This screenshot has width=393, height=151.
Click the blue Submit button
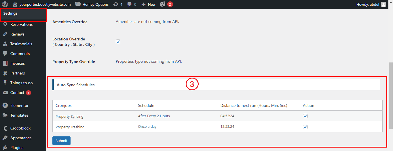click(61, 141)
